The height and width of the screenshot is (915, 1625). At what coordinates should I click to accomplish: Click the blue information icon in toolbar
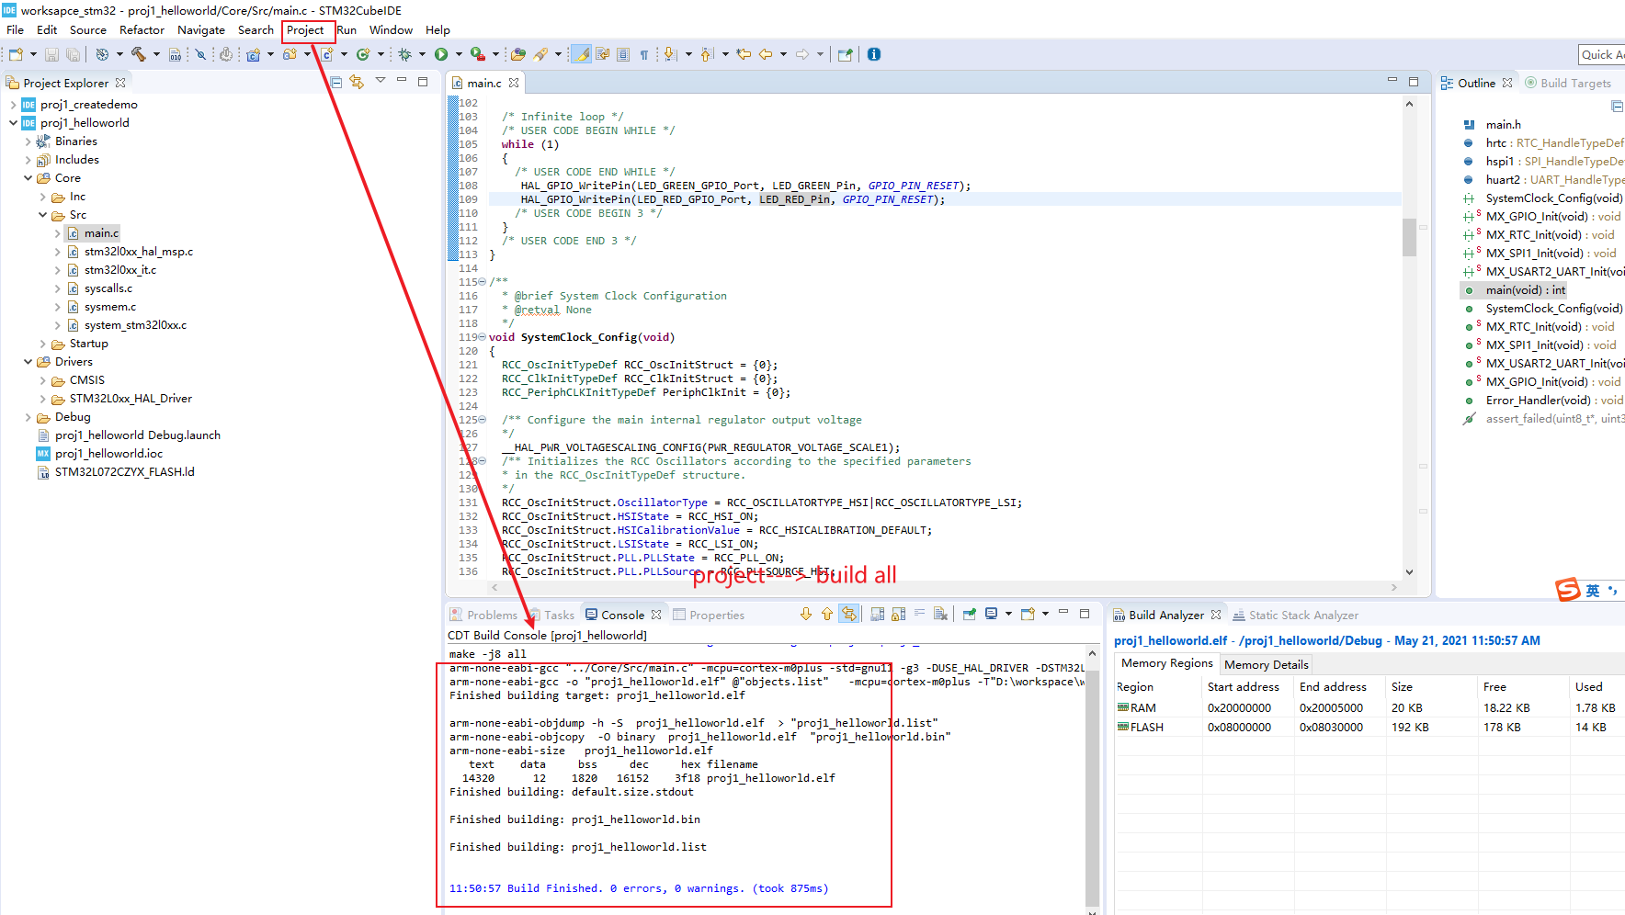pyautogui.click(x=873, y=54)
